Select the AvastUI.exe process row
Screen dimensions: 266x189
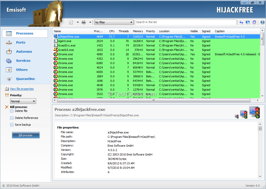coord(156,50)
